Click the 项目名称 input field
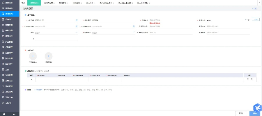262x116 pixels. pyautogui.click(x=169, y=20)
